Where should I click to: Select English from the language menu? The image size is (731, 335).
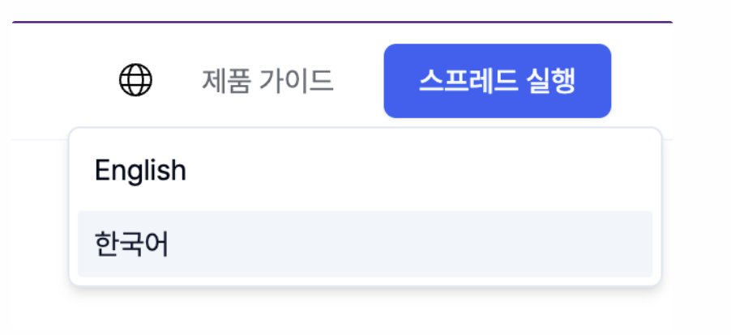coord(365,170)
